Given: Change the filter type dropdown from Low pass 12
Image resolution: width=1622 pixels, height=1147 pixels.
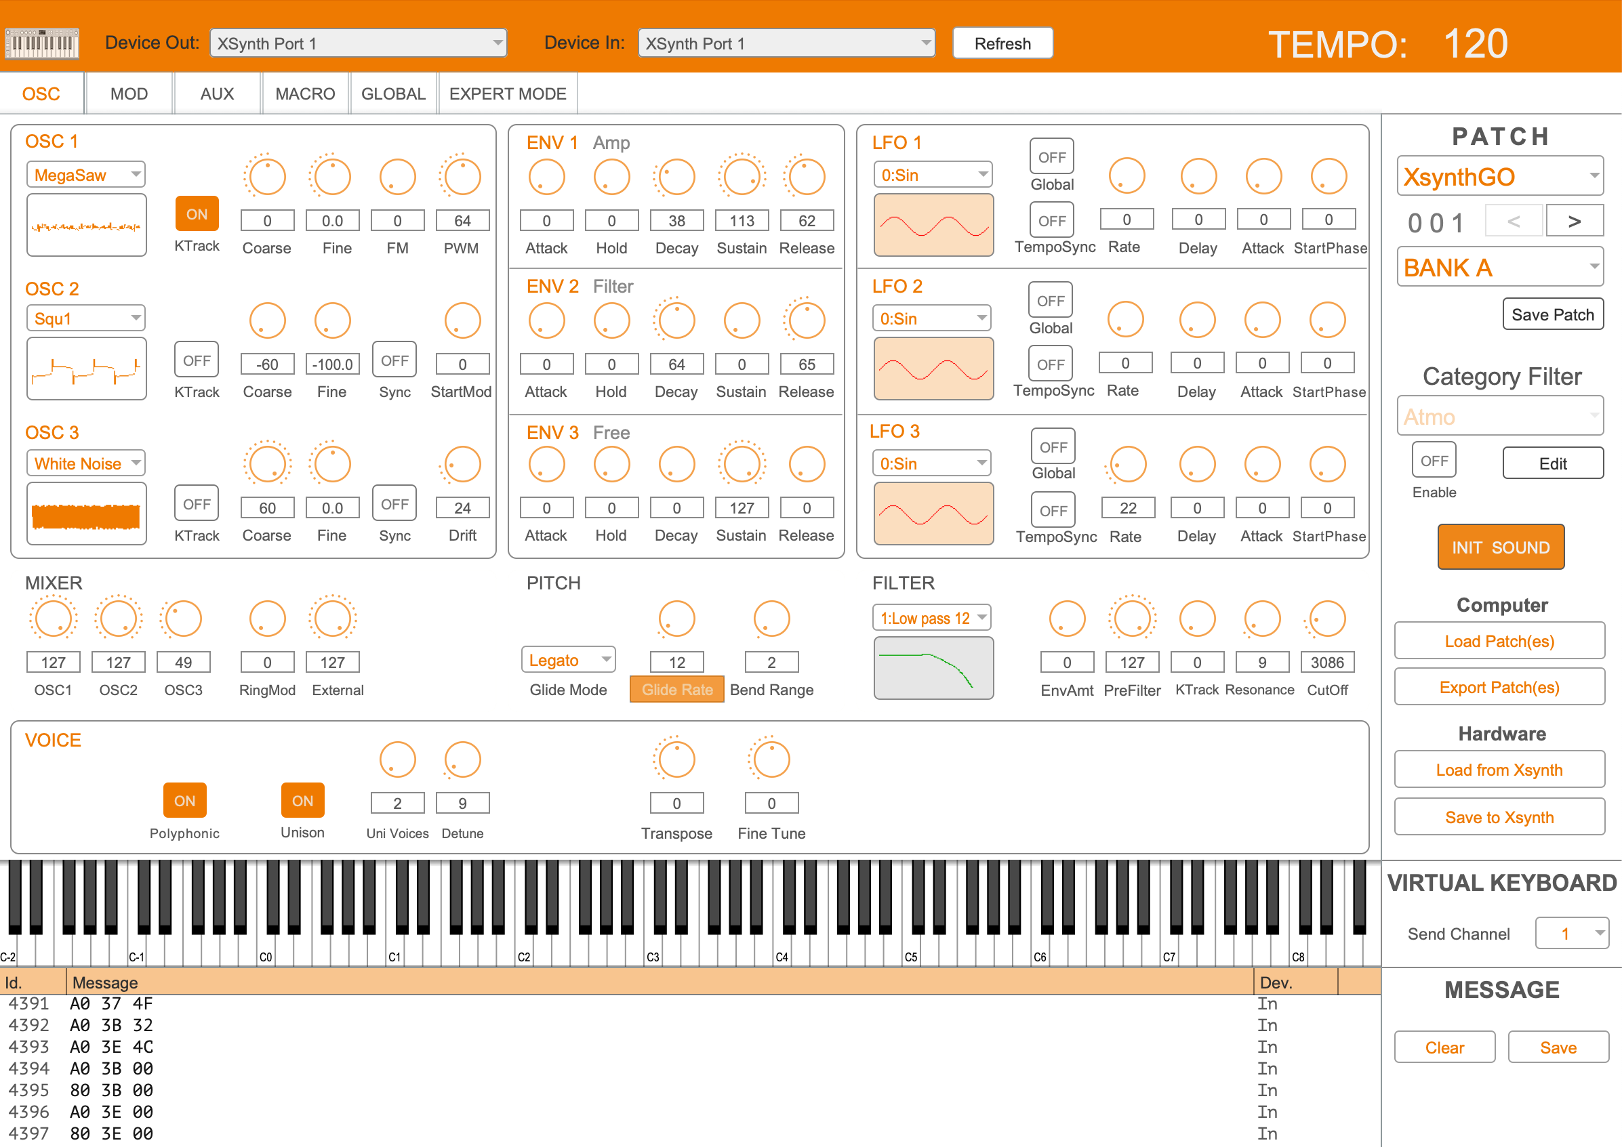Looking at the screenshot, I should pos(932,617).
